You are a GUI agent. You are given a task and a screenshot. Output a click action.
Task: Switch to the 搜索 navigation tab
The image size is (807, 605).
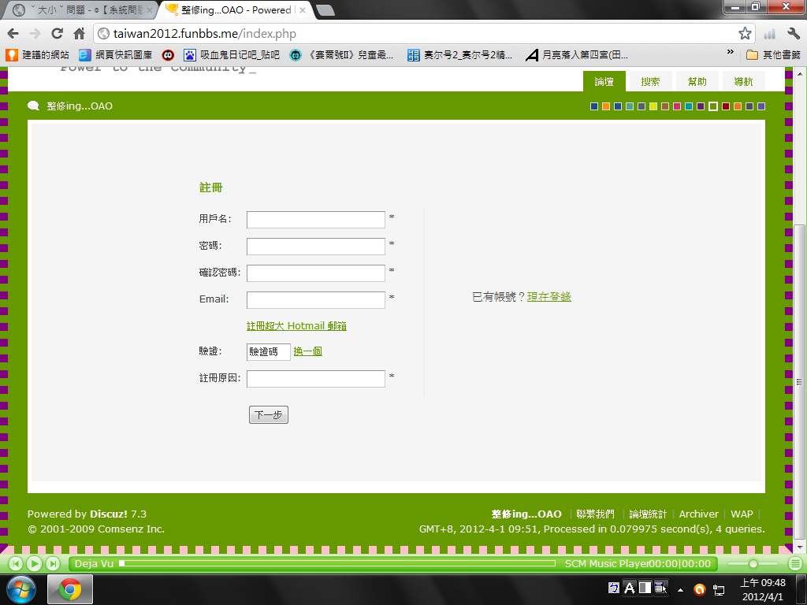click(x=650, y=82)
